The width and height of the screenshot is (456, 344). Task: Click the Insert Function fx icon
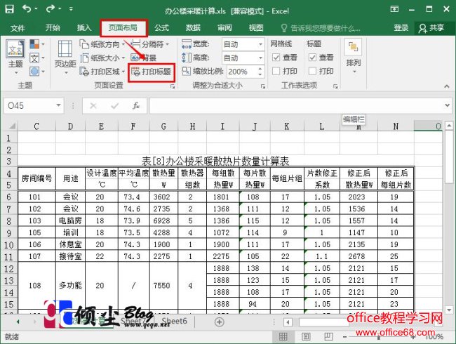(136, 105)
